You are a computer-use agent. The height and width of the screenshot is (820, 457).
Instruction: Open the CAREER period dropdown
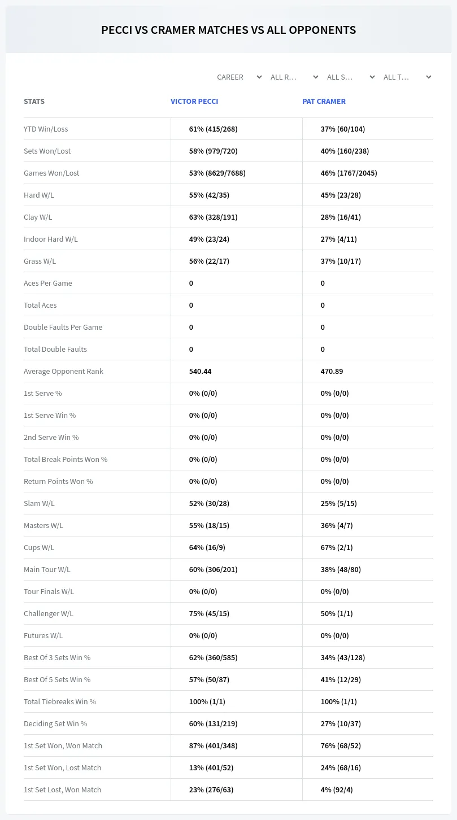coord(238,77)
